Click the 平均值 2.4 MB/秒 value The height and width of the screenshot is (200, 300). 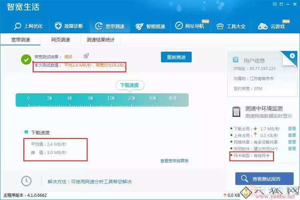click(48, 144)
